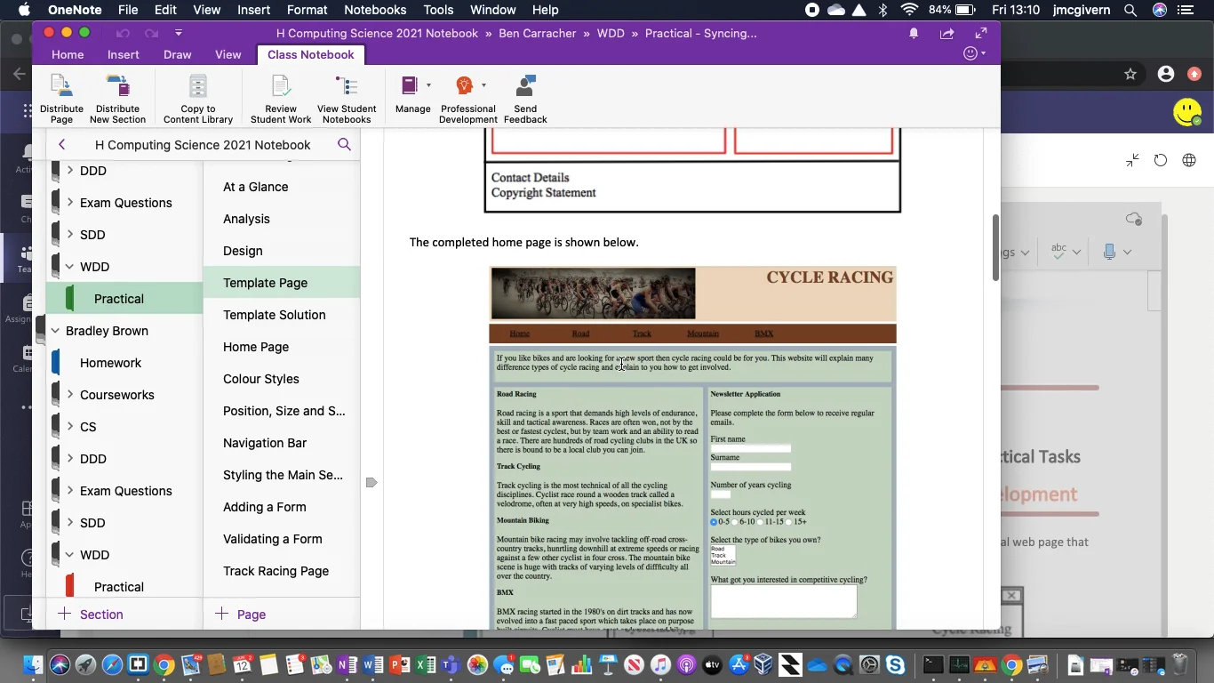1214x683 pixels.
Task: Select the 15+ hours radio button
Action: pos(789,522)
